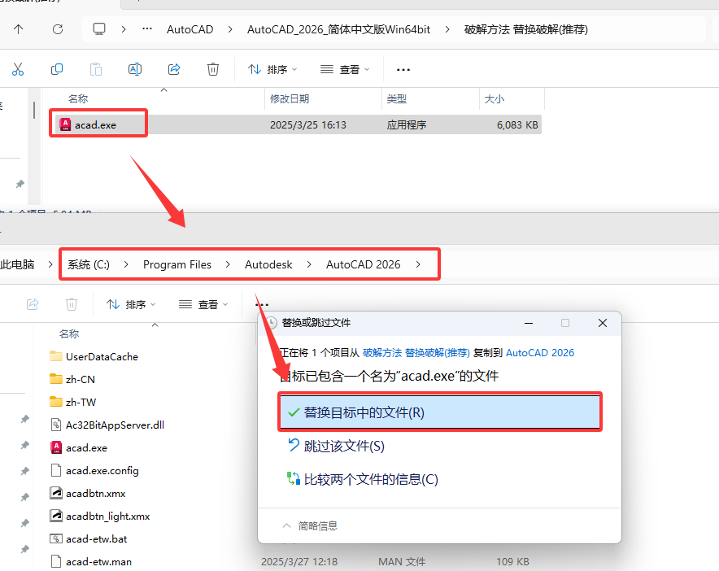Select the UserDataCache folder name

pos(102,356)
